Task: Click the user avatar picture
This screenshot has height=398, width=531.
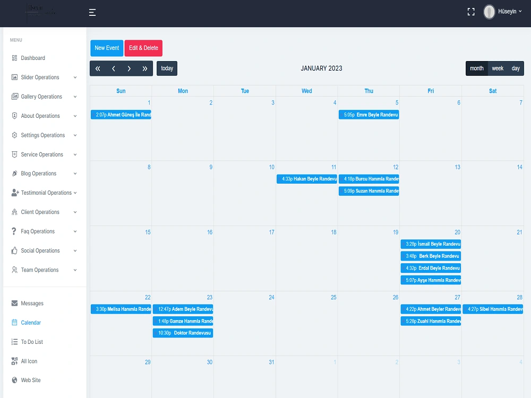Action: click(489, 12)
